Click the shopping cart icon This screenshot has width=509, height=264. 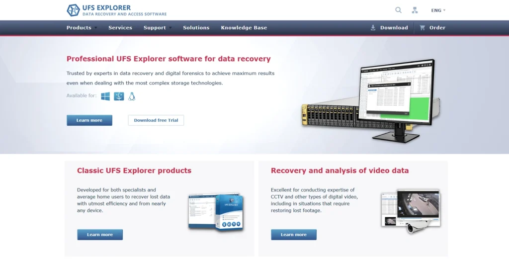423,28
